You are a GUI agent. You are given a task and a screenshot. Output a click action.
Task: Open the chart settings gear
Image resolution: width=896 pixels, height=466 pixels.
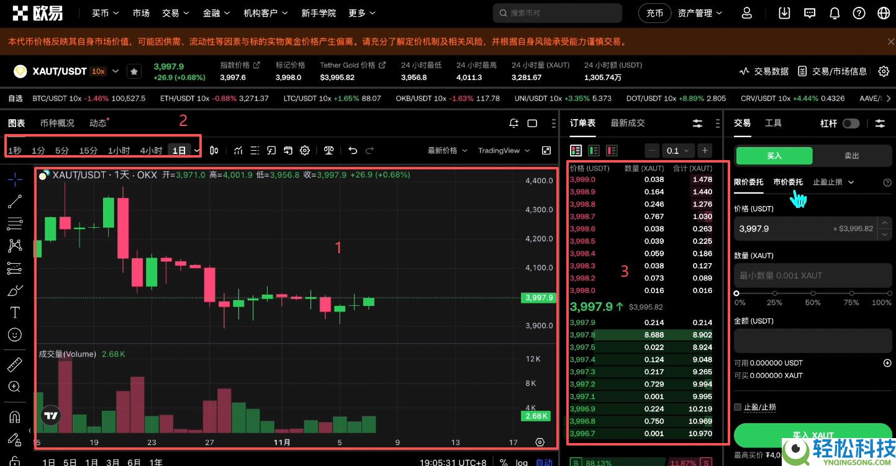point(304,150)
